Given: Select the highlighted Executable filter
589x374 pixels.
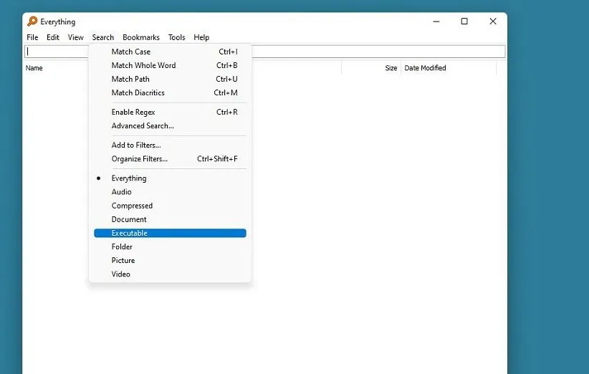Looking at the screenshot, I should point(130,233).
